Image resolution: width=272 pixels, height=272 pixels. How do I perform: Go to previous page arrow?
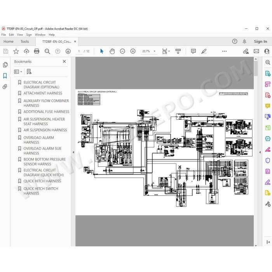(x=58, y=51)
